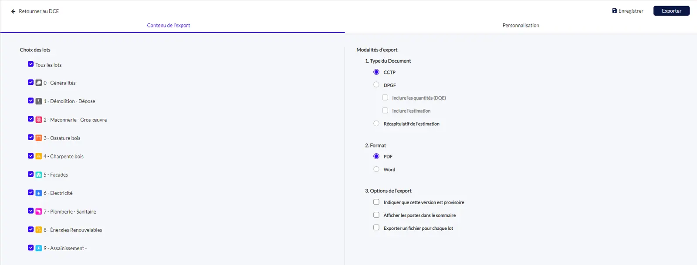Click the Choix des lots heading
Image resolution: width=697 pixels, height=265 pixels.
pos(35,50)
